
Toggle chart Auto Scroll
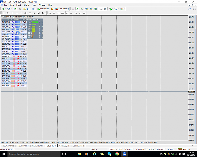point(101,9)
